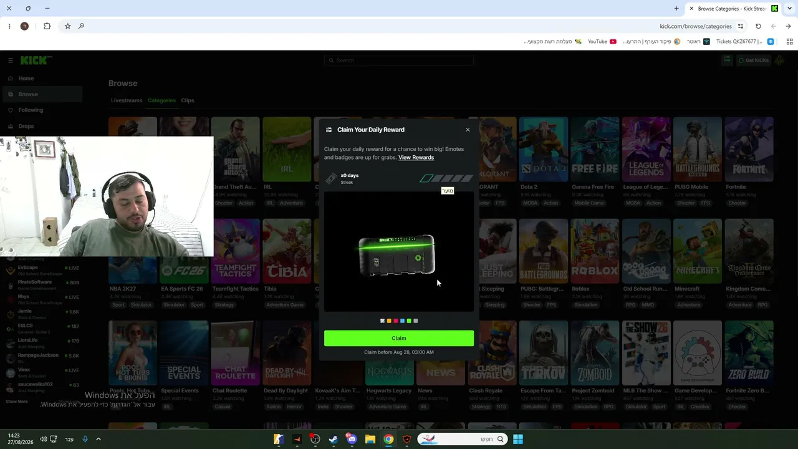Expand Show More in Kick sidebar
Screen dimensions: 798x449
coord(17,402)
